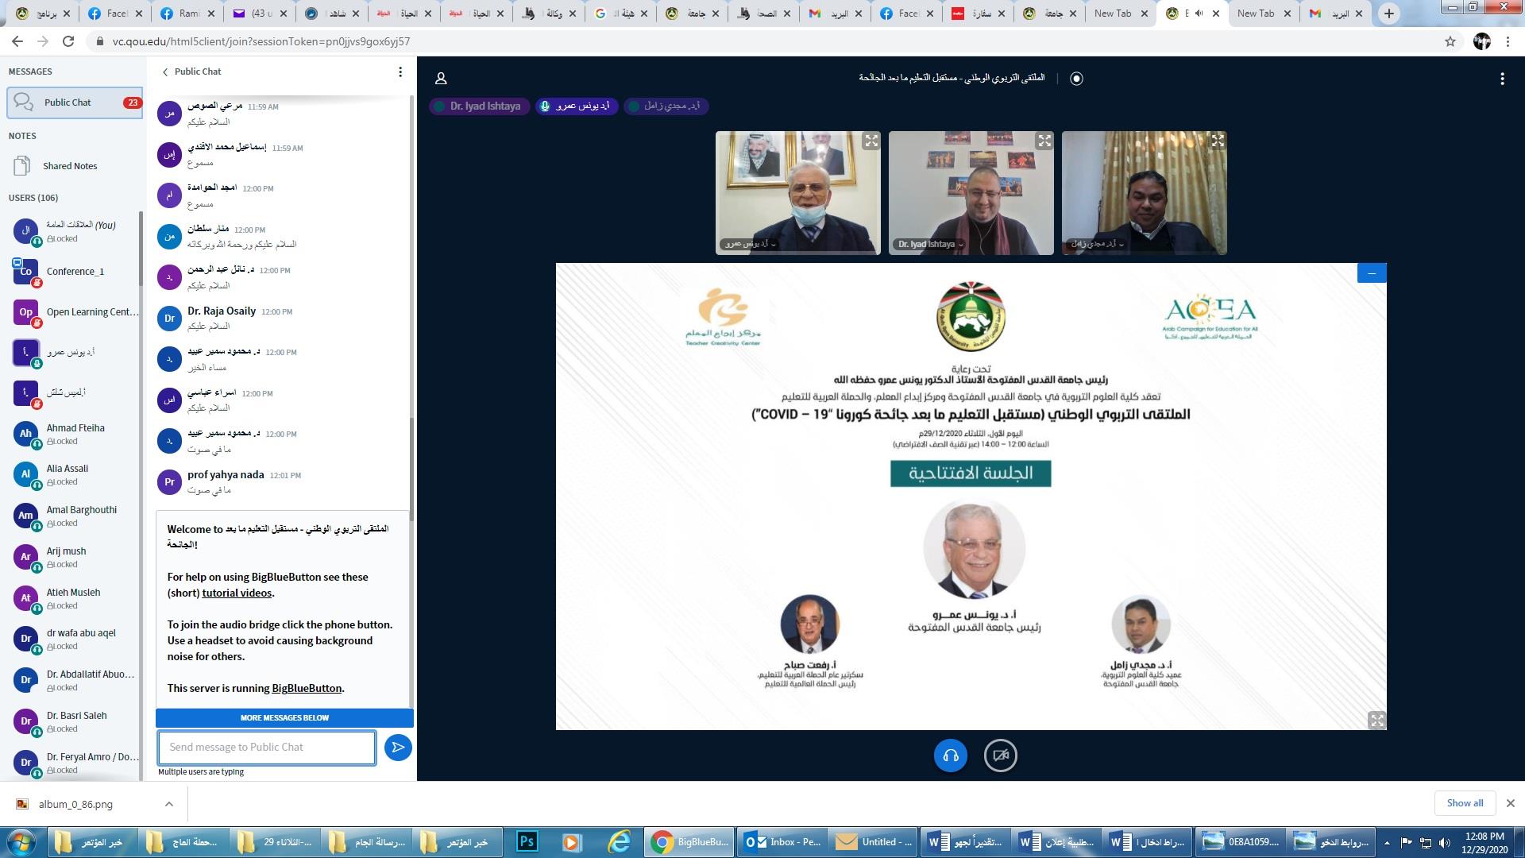This screenshot has width=1525, height=858.
Task: Click the recording indicator icon
Action: (x=1076, y=79)
